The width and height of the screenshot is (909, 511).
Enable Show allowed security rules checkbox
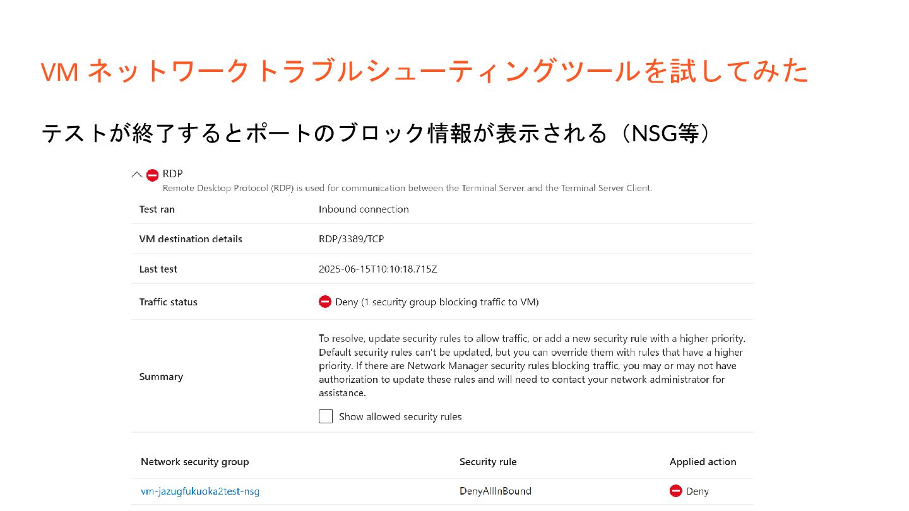pos(326,416)
